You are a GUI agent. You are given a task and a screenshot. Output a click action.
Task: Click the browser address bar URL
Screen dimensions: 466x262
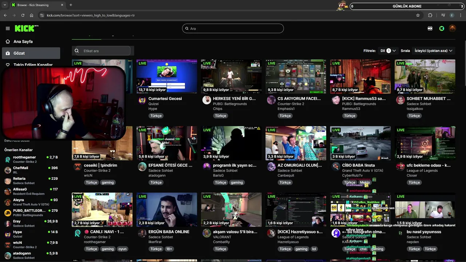point(91,15)
